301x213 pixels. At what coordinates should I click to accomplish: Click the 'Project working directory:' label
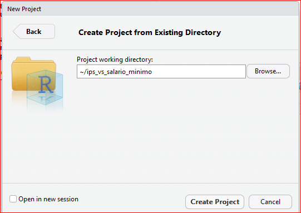115,60
